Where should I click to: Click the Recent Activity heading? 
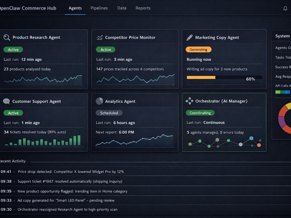pyautogui.click(x=13, y=161)
